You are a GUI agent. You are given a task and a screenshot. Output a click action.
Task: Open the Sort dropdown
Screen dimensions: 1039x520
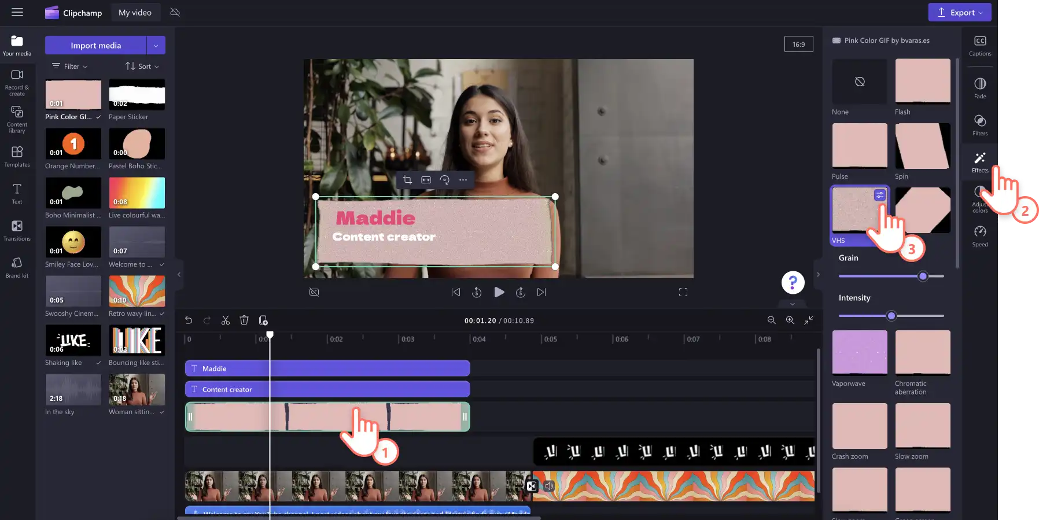[x=142, y=67]
